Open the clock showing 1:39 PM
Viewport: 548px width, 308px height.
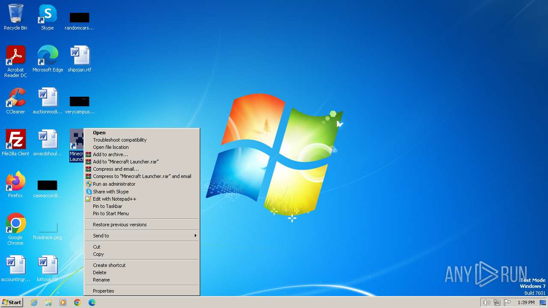click(x=526, y=302)
